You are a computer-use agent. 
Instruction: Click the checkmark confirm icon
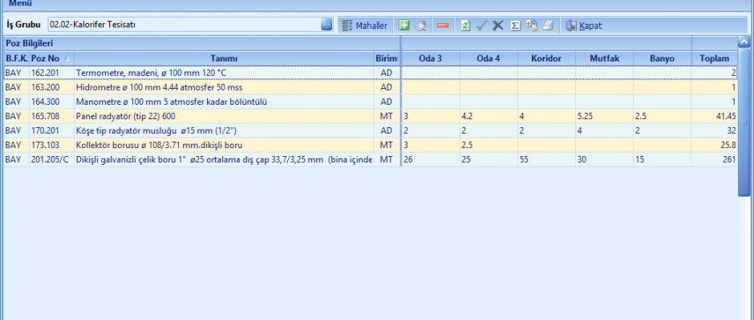[482, 26]
